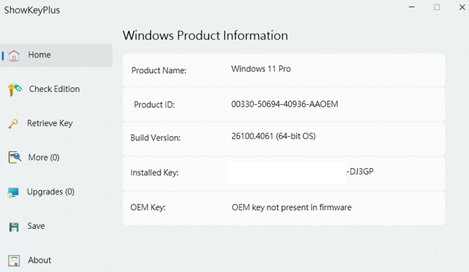Viewport: 469px width, 272px height.
Task: Choose Save in the sidebar
Action: pyautogui.click(x=36, y=226)
